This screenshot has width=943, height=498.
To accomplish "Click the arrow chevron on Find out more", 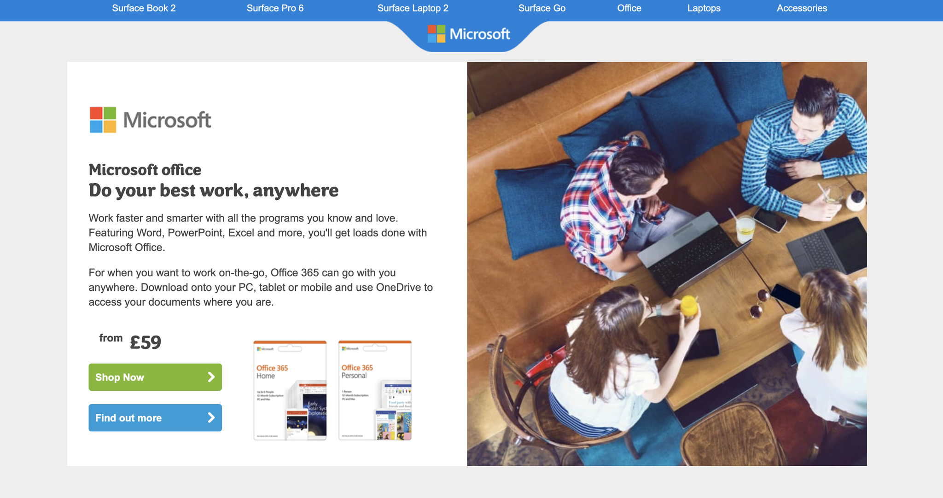I will (211, 418).
